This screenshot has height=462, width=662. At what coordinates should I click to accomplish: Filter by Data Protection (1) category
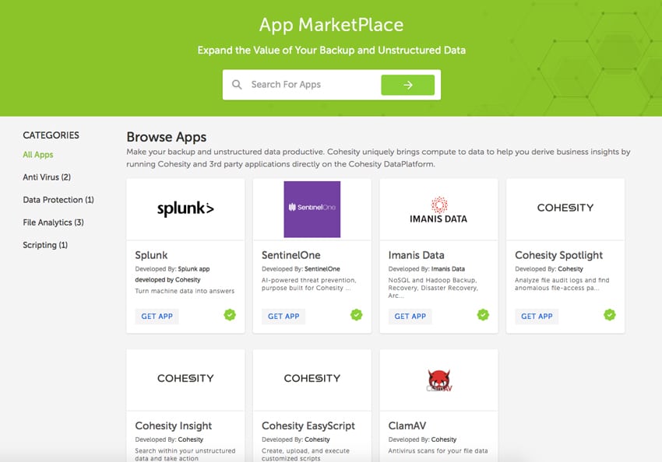point(58,200)
